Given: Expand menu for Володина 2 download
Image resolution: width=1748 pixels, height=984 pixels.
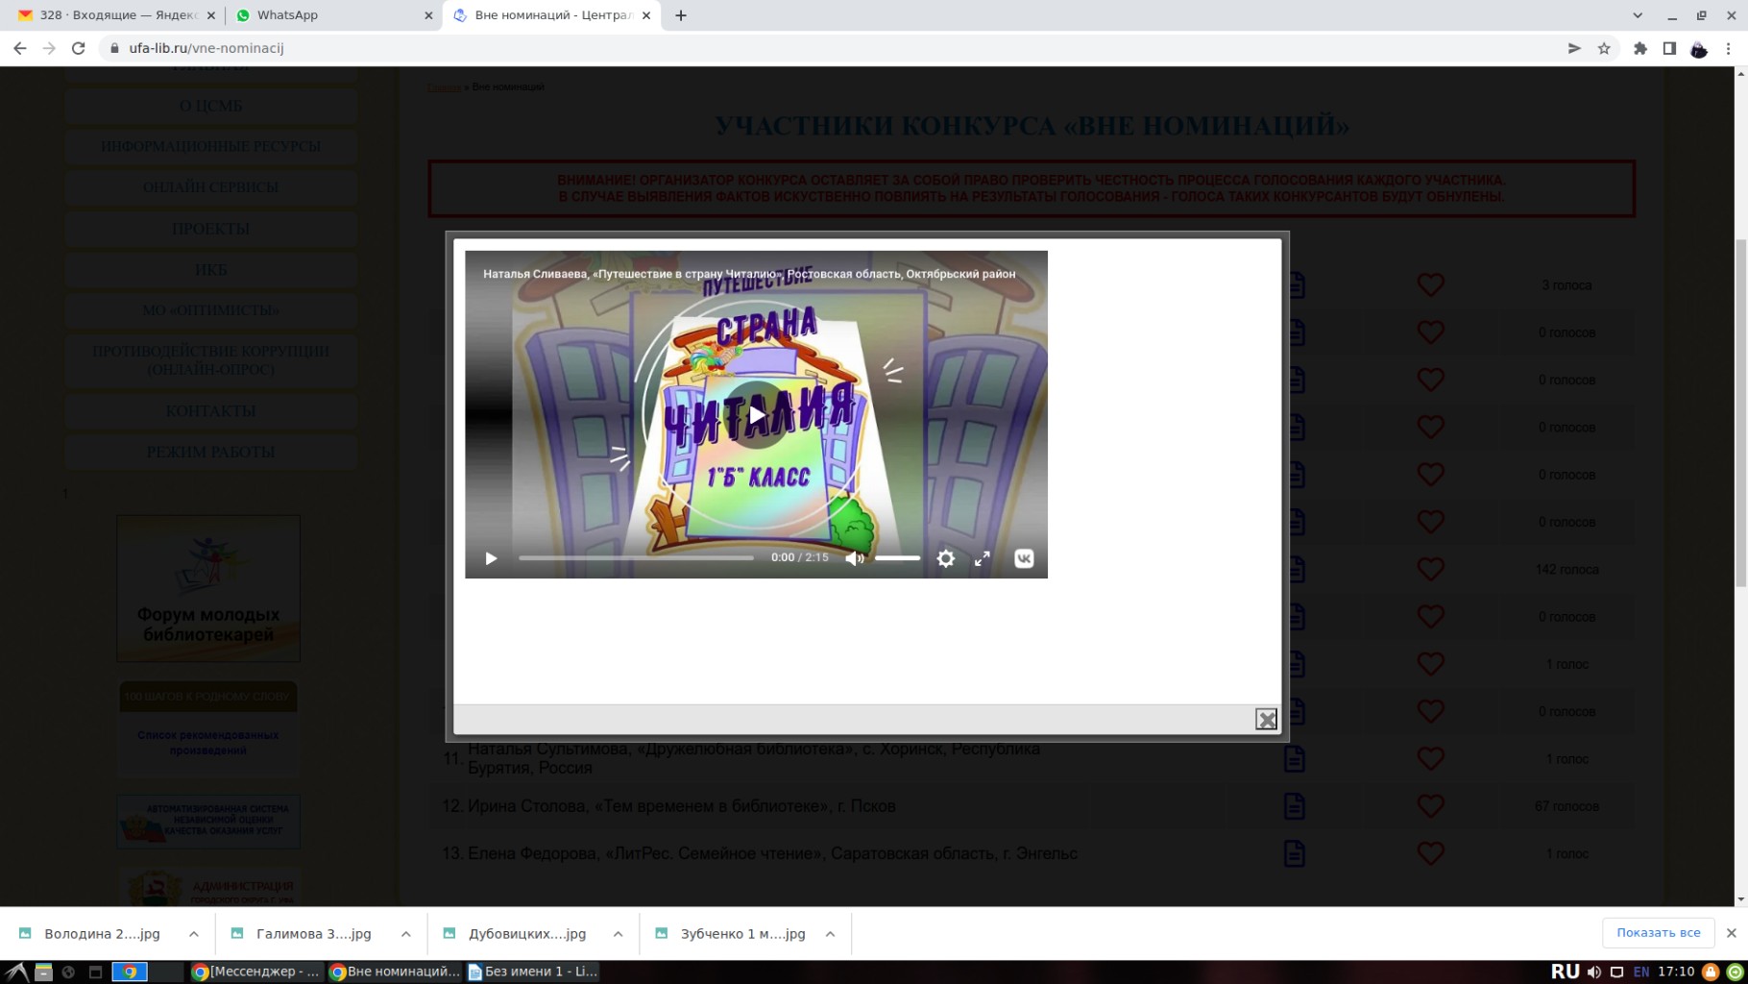Looking at the screenshot, I should (x=194, y=934).
